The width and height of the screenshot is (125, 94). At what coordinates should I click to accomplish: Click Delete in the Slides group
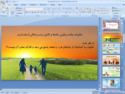click(19, 13)
